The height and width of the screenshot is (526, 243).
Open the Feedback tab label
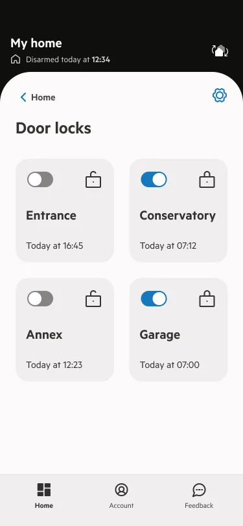click(x=199, y=505)
